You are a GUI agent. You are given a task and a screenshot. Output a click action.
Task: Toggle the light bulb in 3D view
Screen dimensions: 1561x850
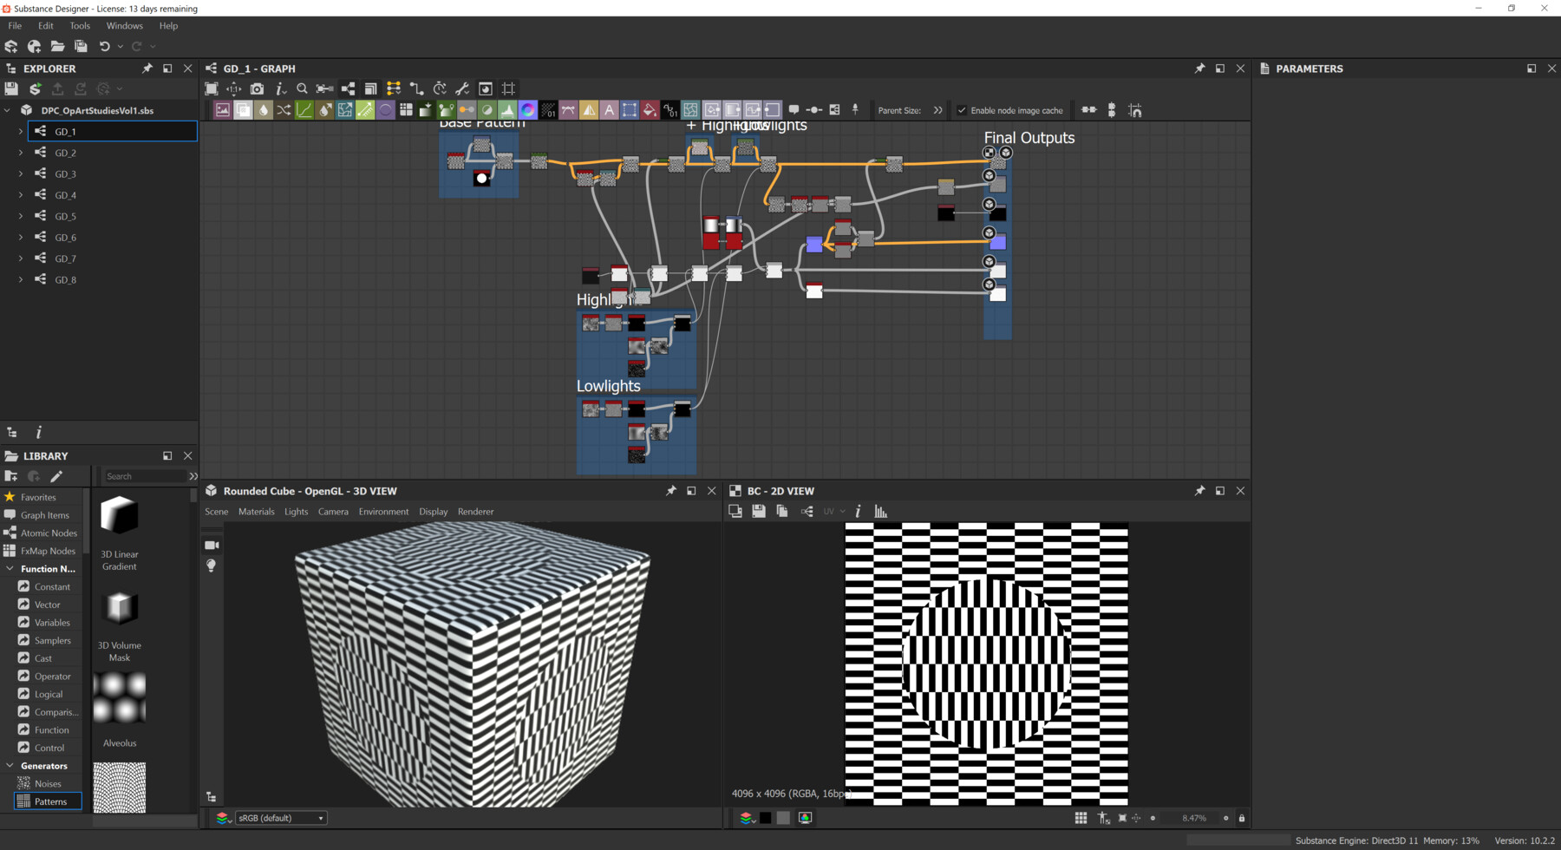[211, 566]
